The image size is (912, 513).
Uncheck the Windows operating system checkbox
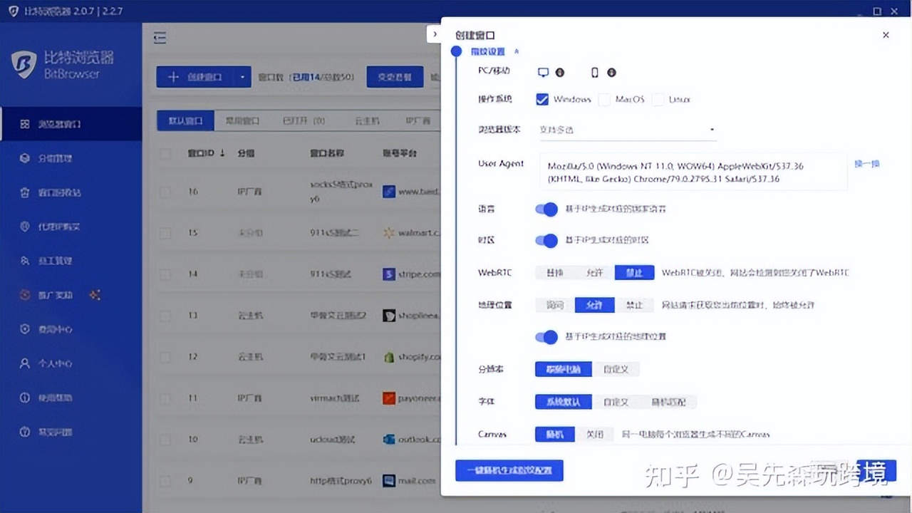pyautogui.click(x=542, y=100)
